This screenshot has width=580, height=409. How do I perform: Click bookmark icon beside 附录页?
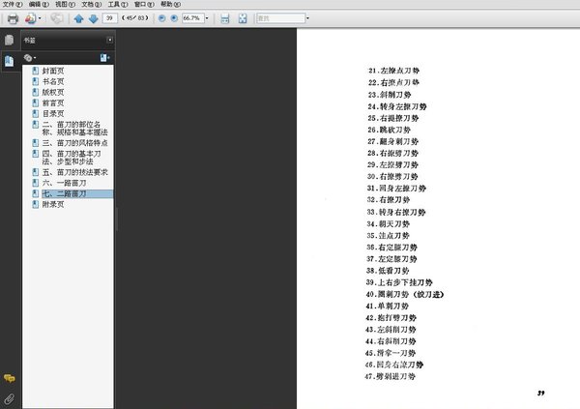tap(35, 204)
